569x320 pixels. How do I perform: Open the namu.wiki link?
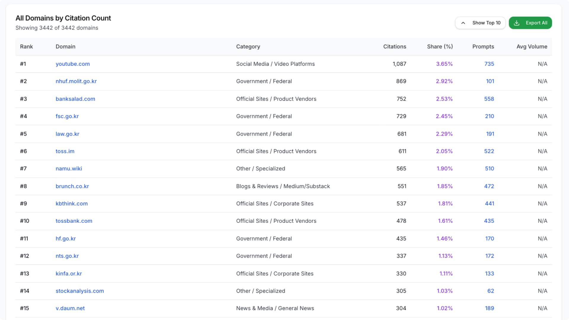(x=69, y=169)
